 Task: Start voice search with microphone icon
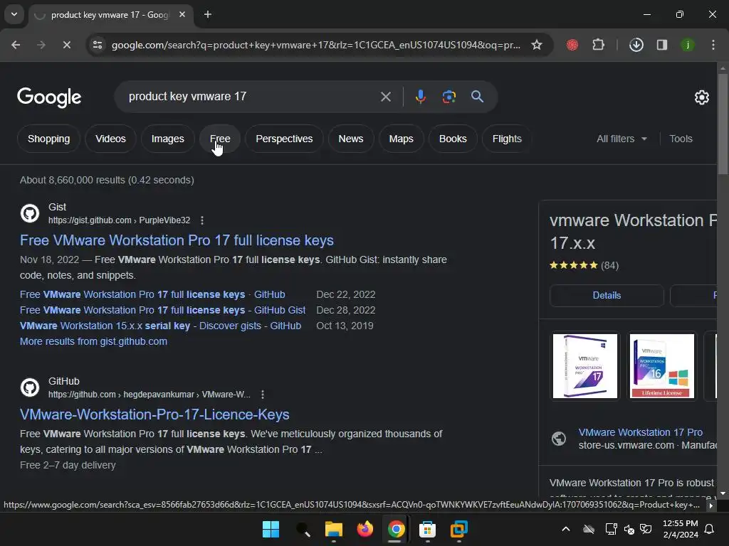[x=420, y=97]
